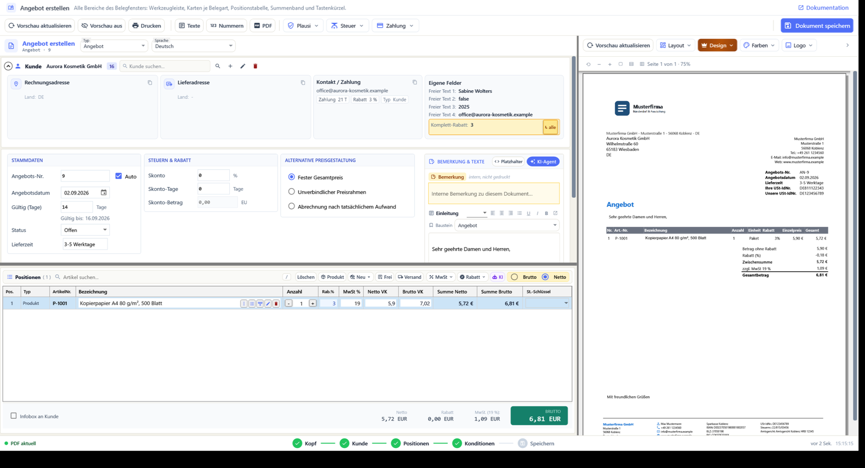865x468 pixels.
Task: Apply bold formatting in Einleitung toolbar
Action: point(547,213)
